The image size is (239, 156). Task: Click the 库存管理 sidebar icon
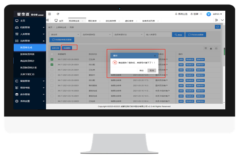pyautogui.click(x=17, y=94)
